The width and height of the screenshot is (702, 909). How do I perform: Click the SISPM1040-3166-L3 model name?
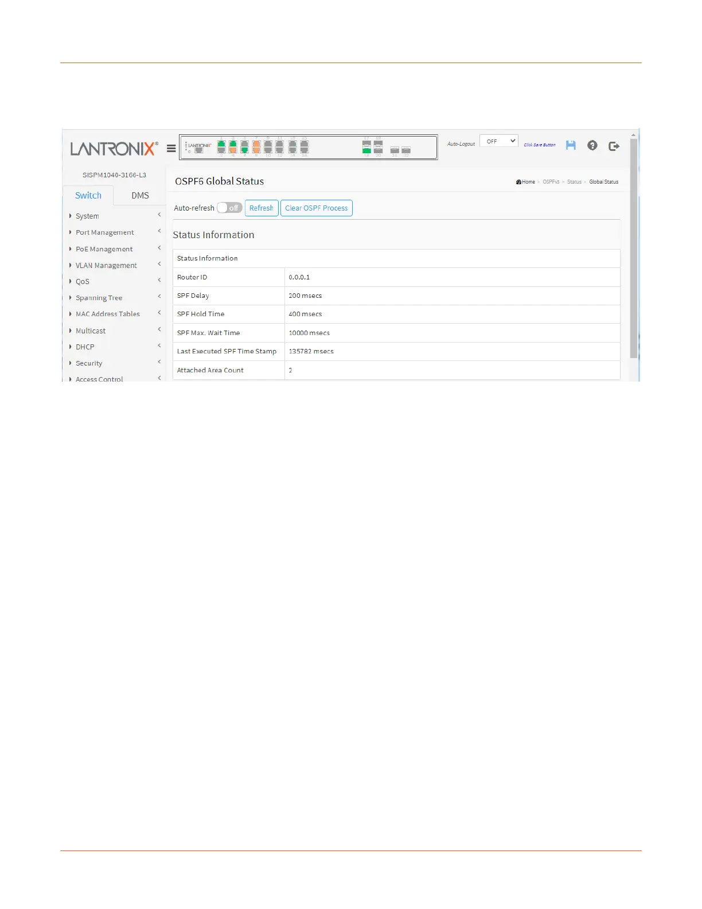(x=114, y=175)
